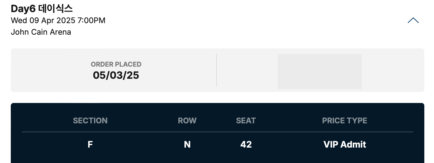Image resolution: width=434 pixels, height=163 pixels.
Task: Click the line under ticket column headers
Action: point(217,132)
